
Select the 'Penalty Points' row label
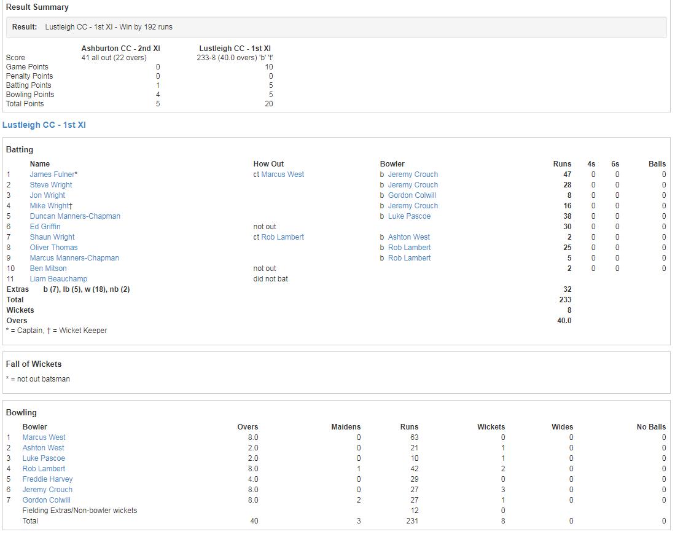[29, 76]
